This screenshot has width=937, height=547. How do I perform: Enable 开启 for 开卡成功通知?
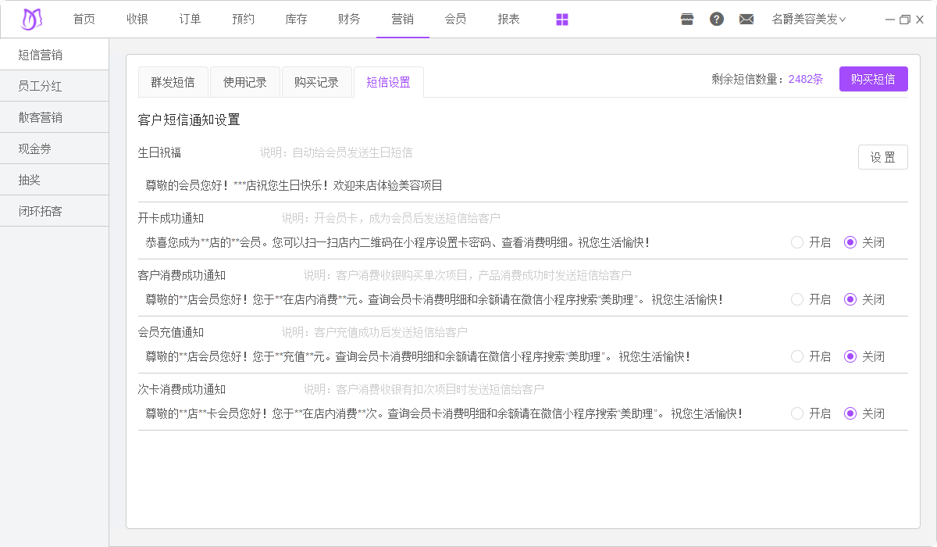click(x=797, y=242)
